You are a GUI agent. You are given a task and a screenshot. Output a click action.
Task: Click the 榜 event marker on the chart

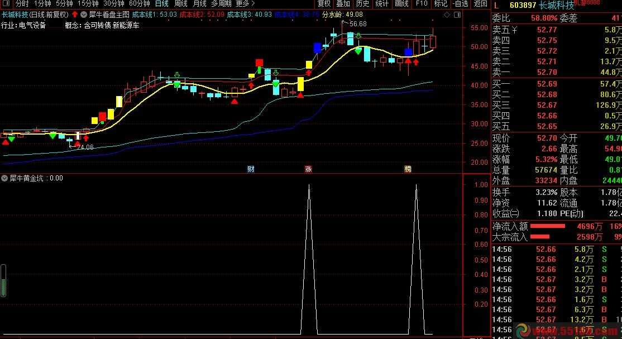click(408, 169)
